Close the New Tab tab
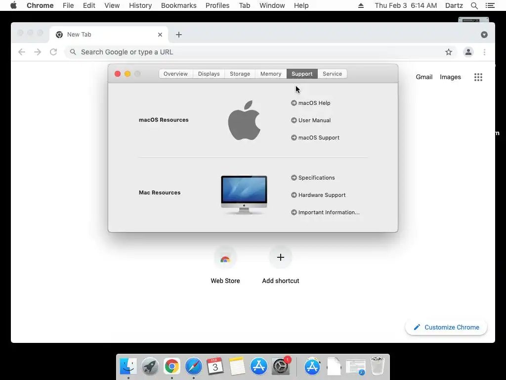Image resolution: width=506 pixels, height=380 pixels. click(x=160, y=35)
